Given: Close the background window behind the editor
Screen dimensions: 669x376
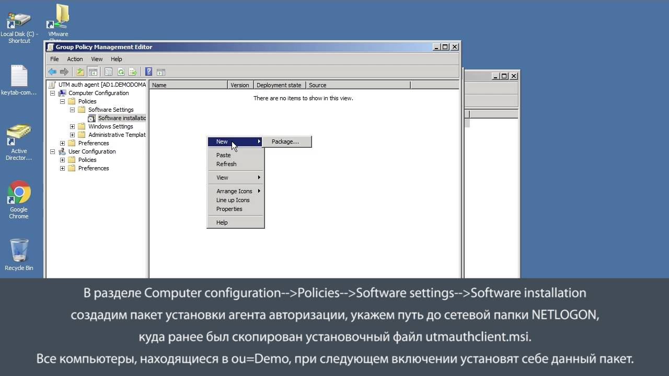Looking at the screenshot, I should click(514, 76).
